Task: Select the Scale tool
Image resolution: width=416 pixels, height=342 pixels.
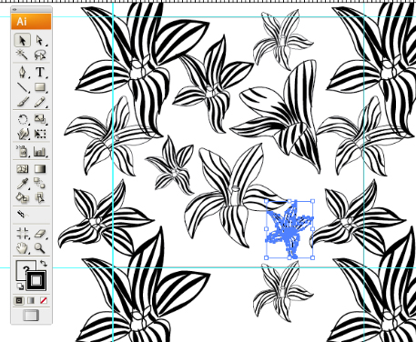Action: (x=40, y=119)
